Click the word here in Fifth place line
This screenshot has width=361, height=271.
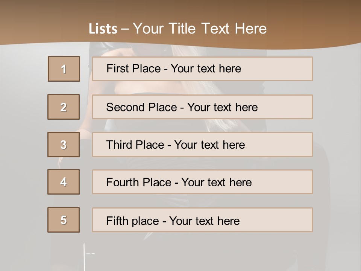click(228, 221)
